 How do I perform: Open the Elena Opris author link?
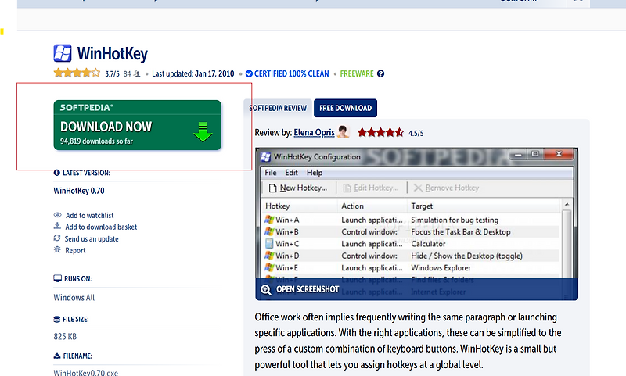pos(315,132)
